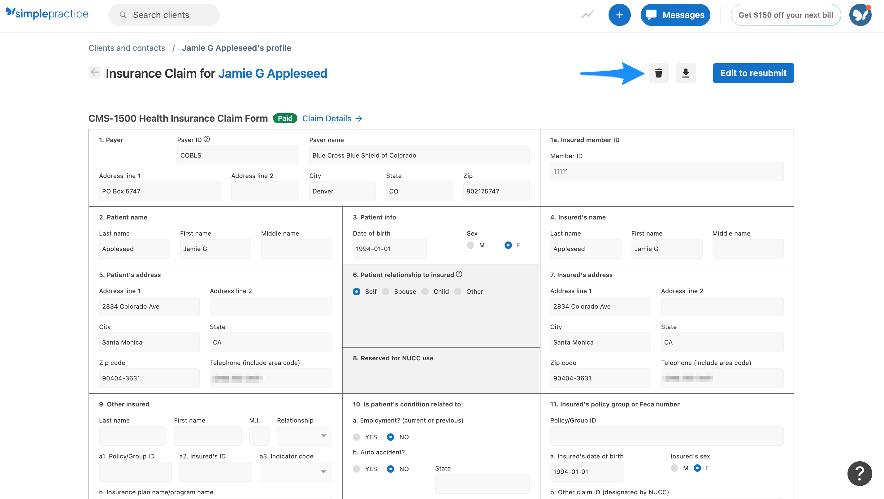Click payer City field Denver
Screen dimensions: 884x499
click(x=342, y=191)
